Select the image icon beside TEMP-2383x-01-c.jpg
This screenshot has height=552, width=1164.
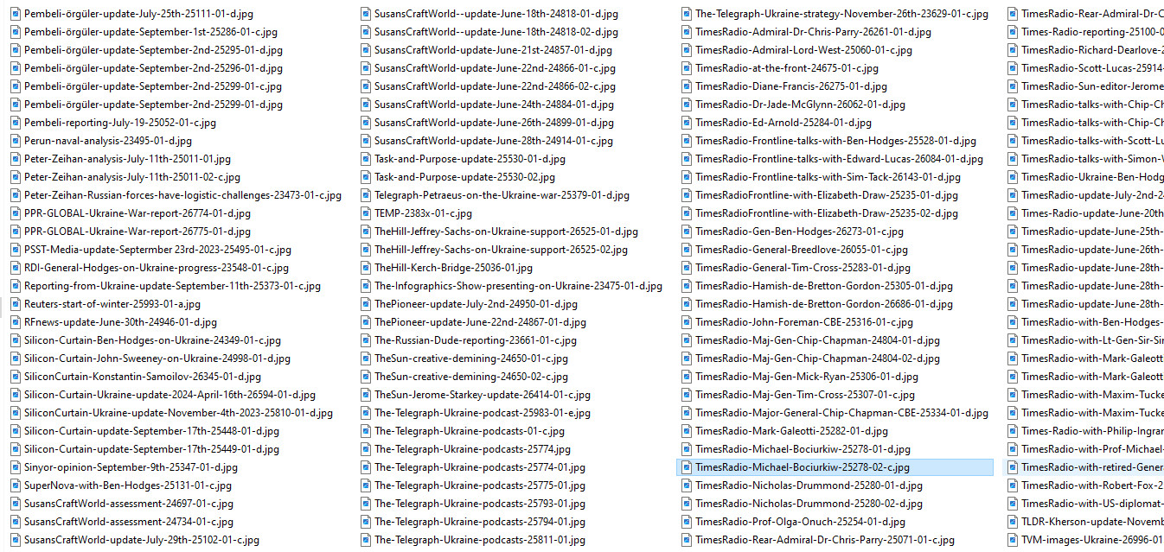pos(366,213)
